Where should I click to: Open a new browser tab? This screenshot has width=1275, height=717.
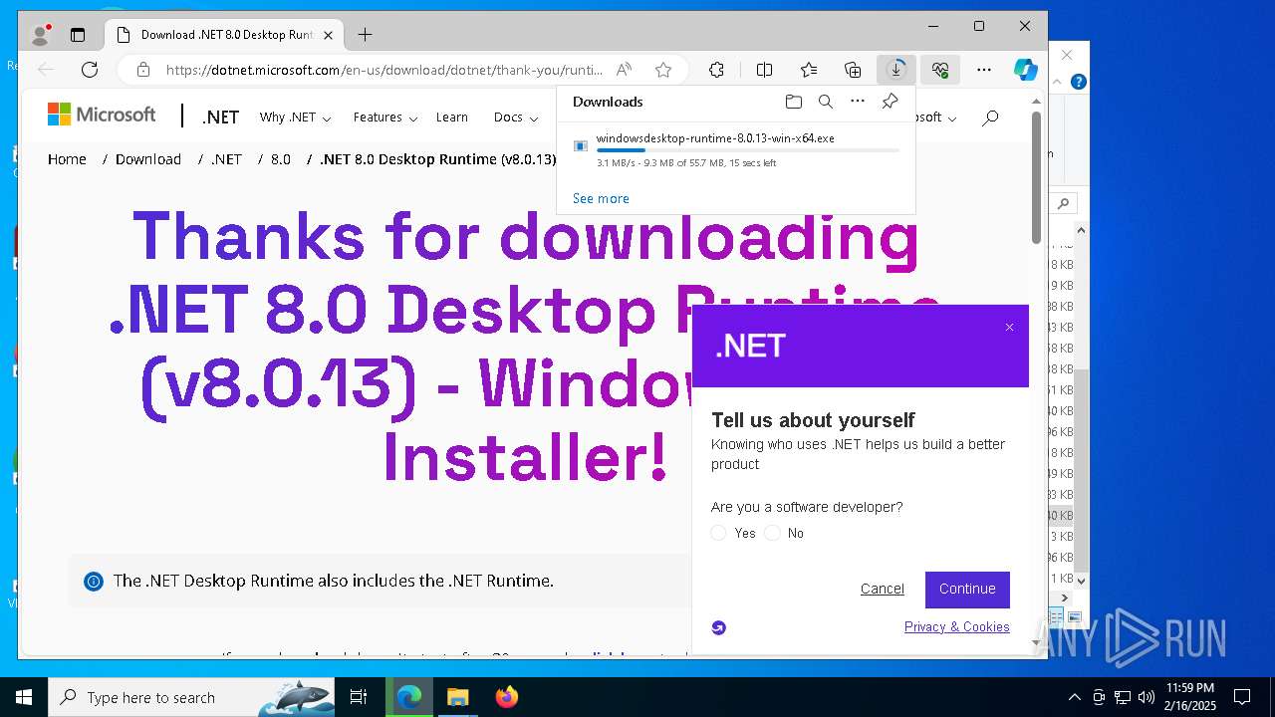(365, 35)
